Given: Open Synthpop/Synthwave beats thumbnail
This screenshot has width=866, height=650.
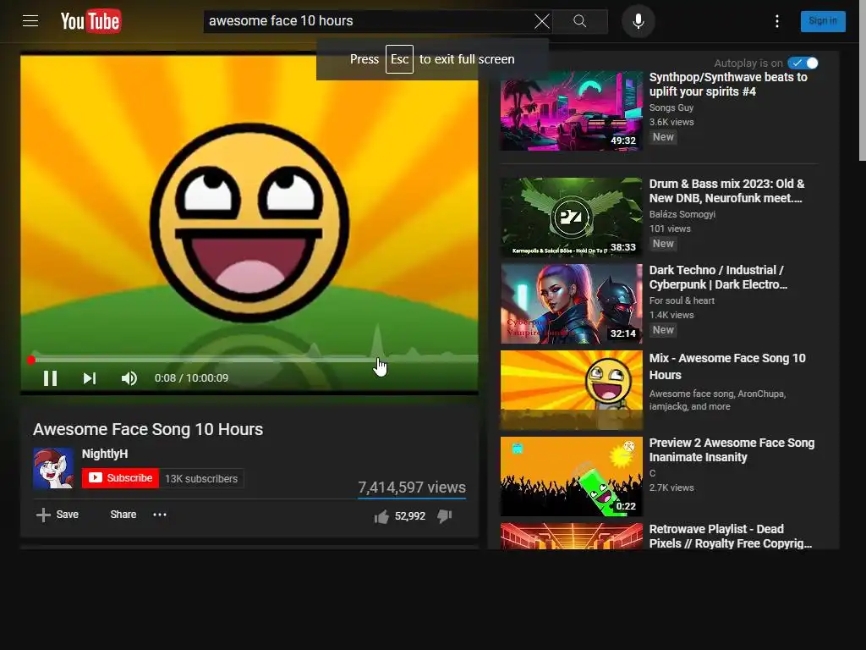Looking at the screenshot, I should pyautogui.click(x=571, y=111).
